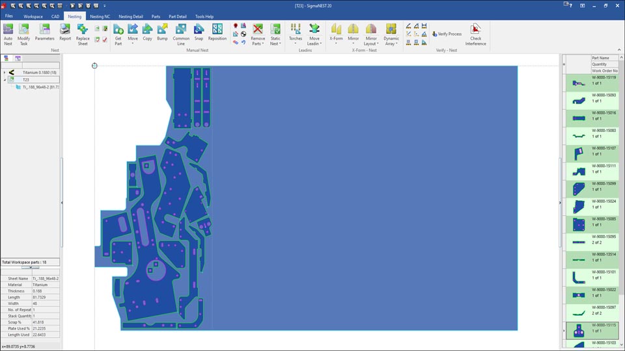Choose the Reposition tool

coord(217,32)
